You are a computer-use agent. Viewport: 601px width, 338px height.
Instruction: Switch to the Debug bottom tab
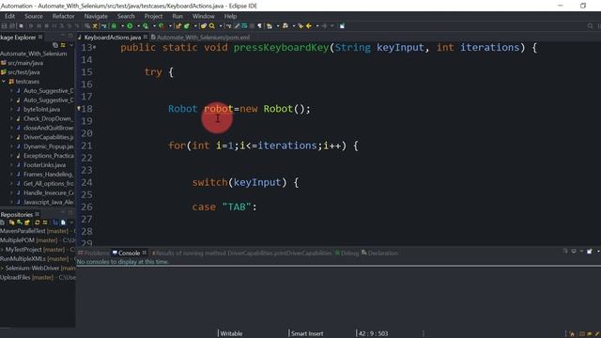coord(347,253)
